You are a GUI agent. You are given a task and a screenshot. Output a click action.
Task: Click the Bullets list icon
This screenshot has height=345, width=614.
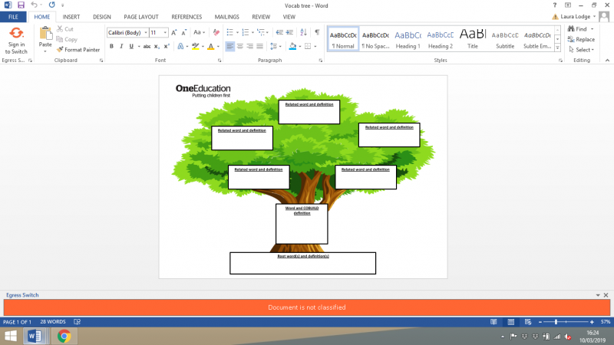(229, 32)
